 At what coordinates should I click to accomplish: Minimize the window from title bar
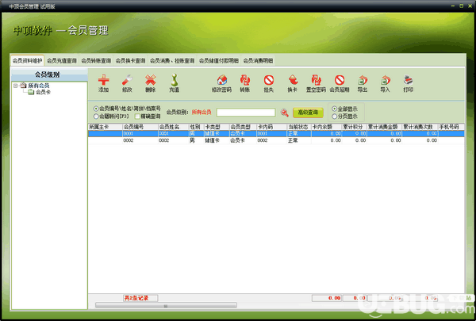pos(453,6)
